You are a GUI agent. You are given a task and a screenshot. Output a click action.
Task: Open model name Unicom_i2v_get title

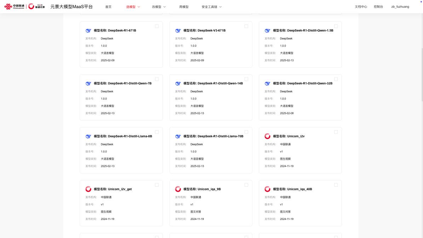[113, 189]
